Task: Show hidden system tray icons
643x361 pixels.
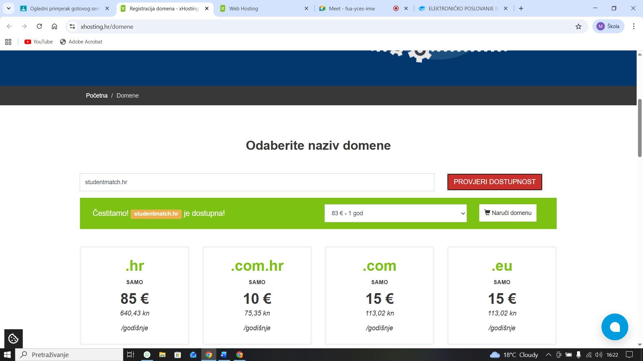Action: (548, 355)
